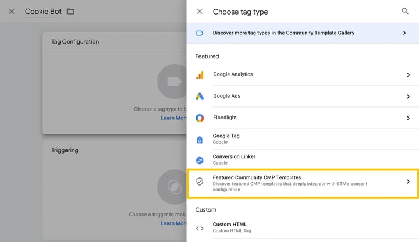
Task: Open Discover more tag types in Community Template Gallery
Action: click(303, 33)
